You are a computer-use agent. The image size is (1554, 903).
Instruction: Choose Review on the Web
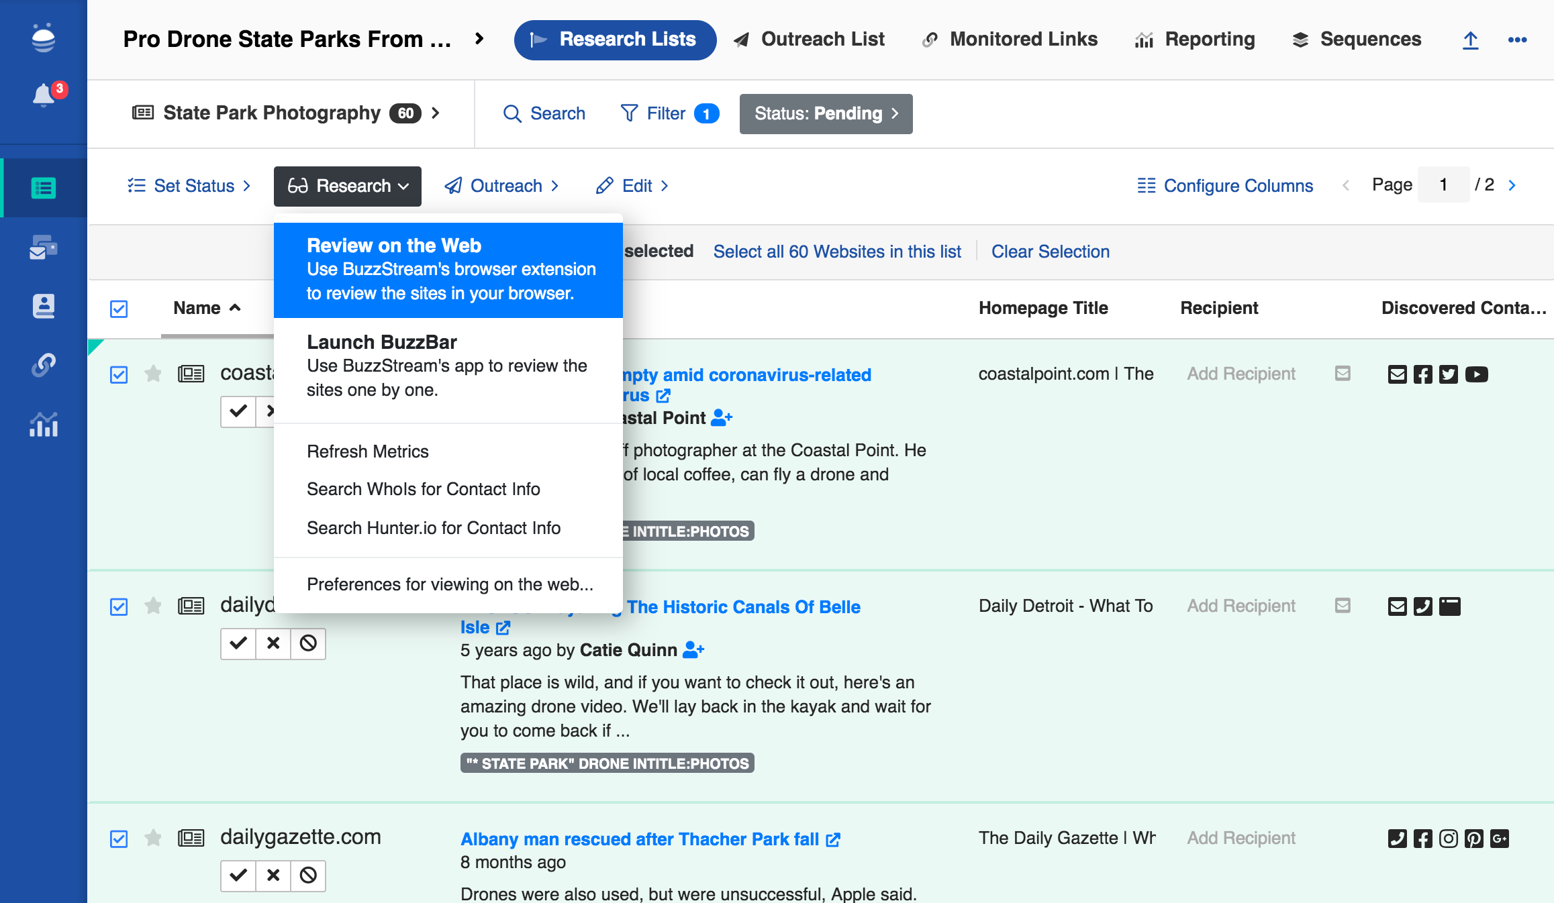(x=448, y=269)
